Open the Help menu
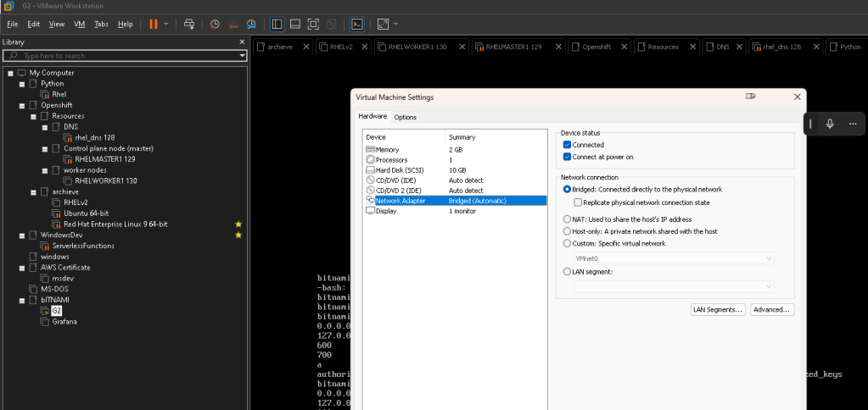 click(x=126, y=25)
